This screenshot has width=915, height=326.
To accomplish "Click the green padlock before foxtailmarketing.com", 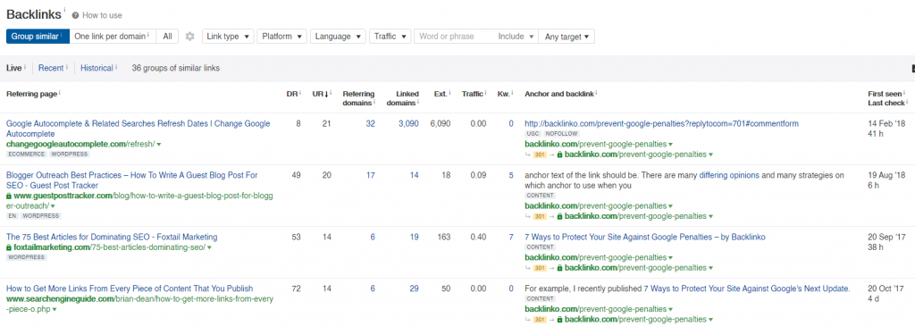I will [x=9, y=248].
